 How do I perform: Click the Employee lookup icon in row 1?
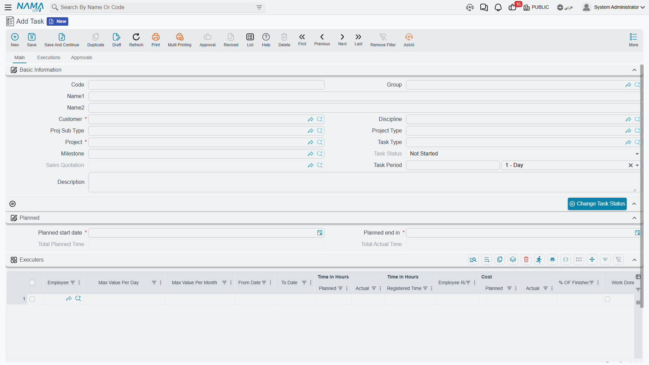[78, 298]
